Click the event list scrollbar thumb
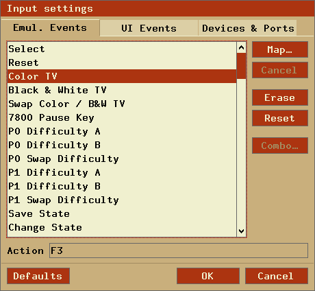Viewport: 315px width, 291px height. [241, 66]
